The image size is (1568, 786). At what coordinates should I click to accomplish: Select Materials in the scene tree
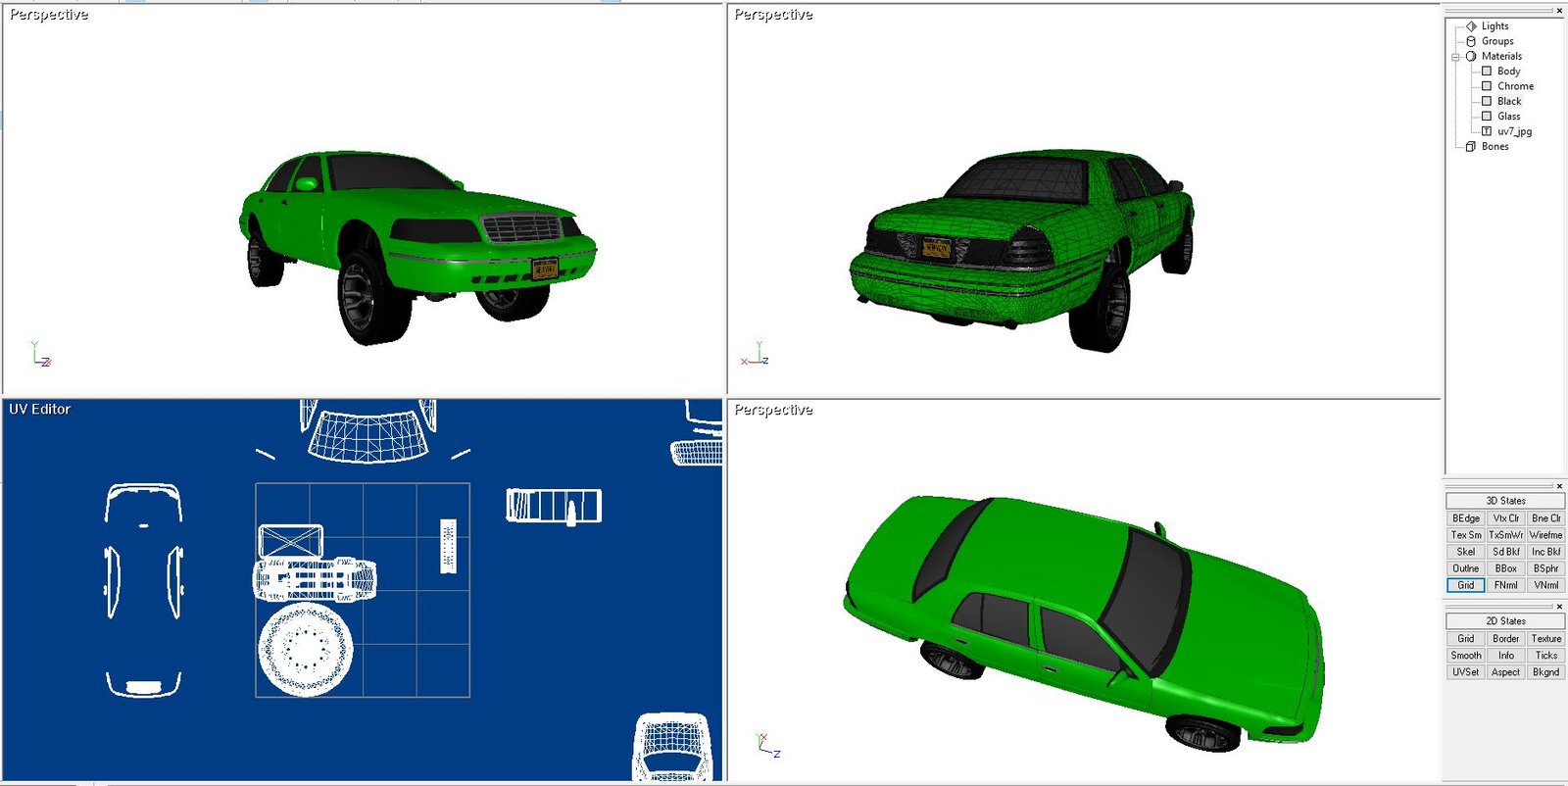[x=1501, y=56]
